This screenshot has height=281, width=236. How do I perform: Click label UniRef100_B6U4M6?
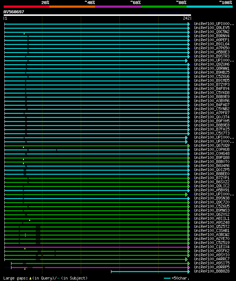point(212,166)
